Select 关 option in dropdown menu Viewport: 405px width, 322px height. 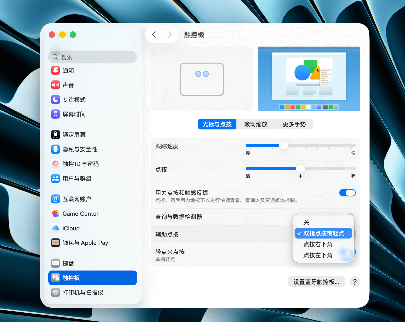(306, 222)
